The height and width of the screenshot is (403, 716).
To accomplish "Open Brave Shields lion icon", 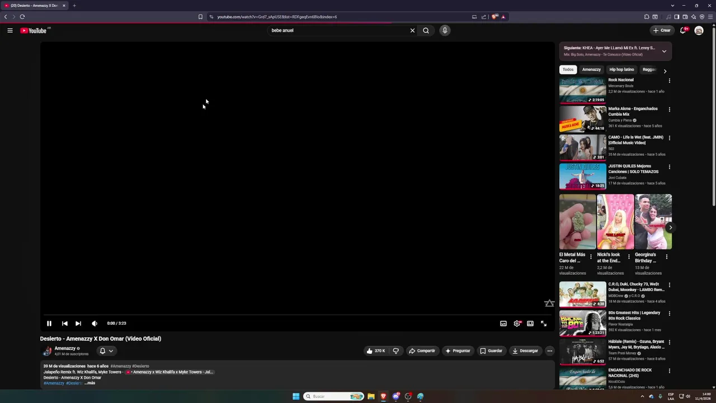I will pyautogui.click(x=494, y=17).
